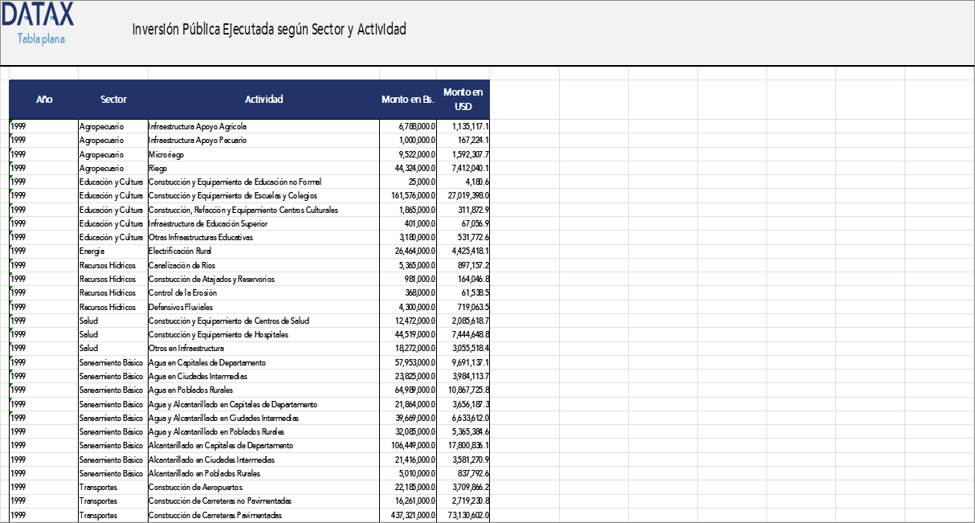This screenshot has height=523, width=975.
Task: Select 'Construcción de Carreteras no Pavimentadas'
Action: [x=263, y=501]
